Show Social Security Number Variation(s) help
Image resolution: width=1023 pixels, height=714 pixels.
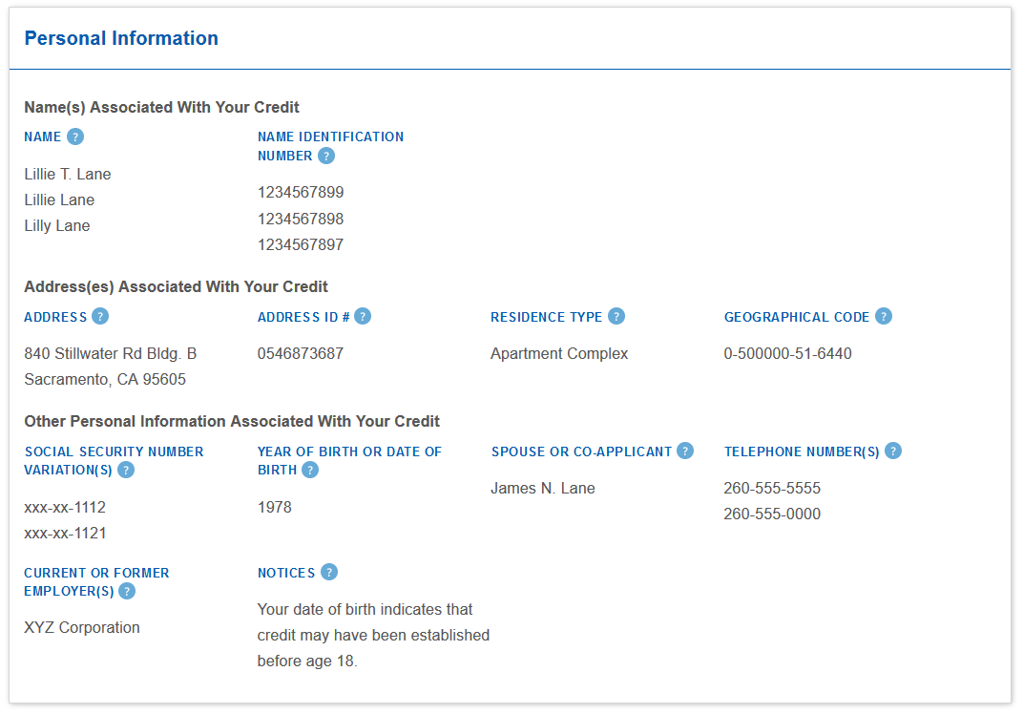pos(126,470)
